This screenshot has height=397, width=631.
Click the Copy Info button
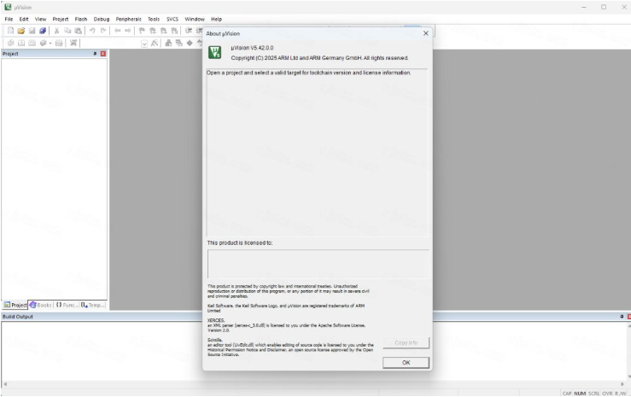406,342
